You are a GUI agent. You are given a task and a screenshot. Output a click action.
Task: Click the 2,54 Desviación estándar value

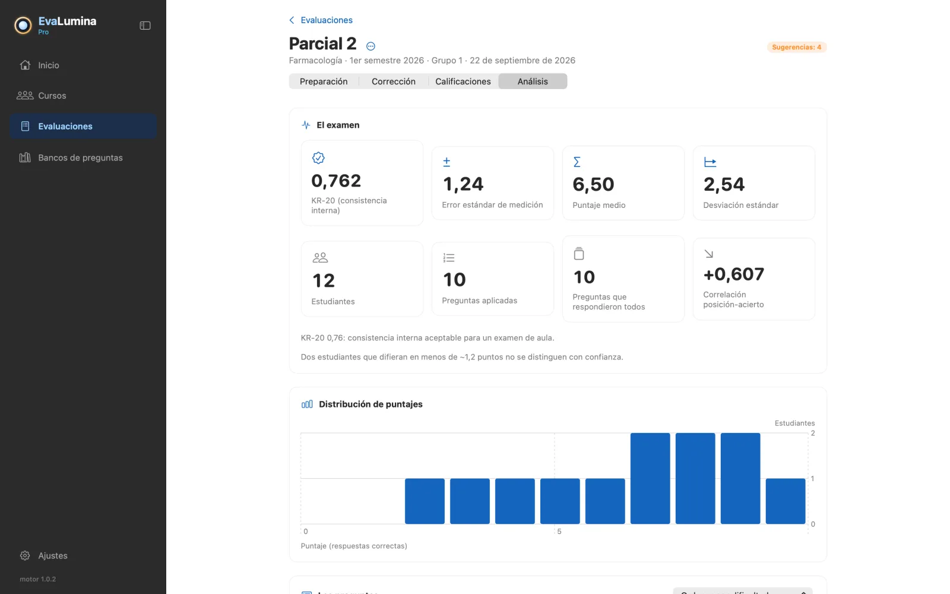[x=724, y=185]
